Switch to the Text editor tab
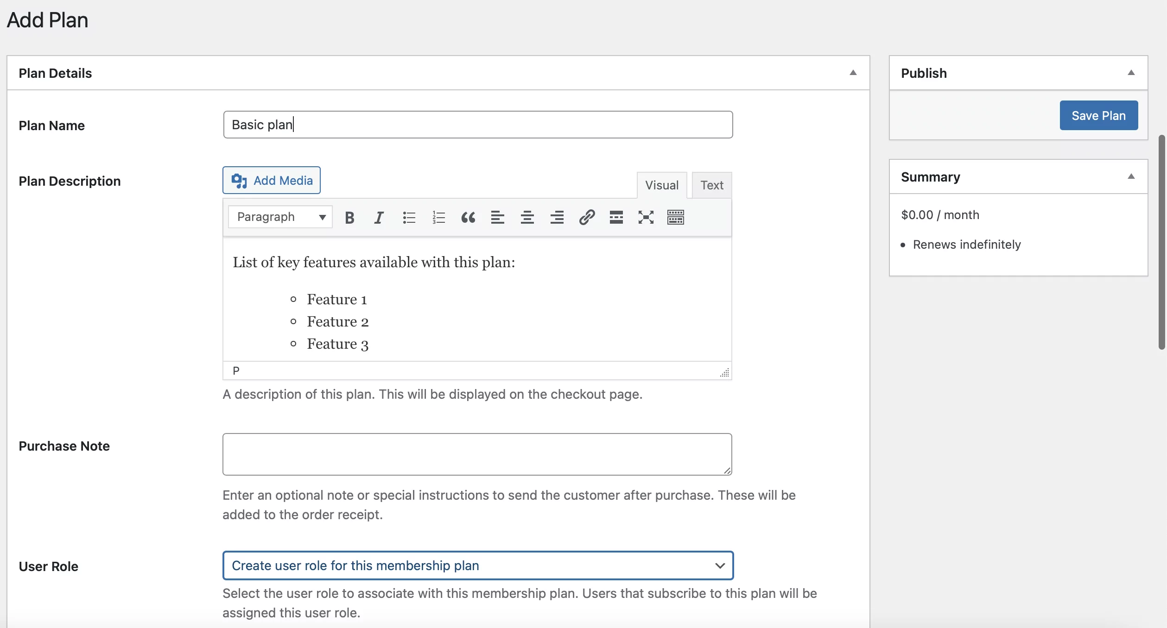 (711, 185)
